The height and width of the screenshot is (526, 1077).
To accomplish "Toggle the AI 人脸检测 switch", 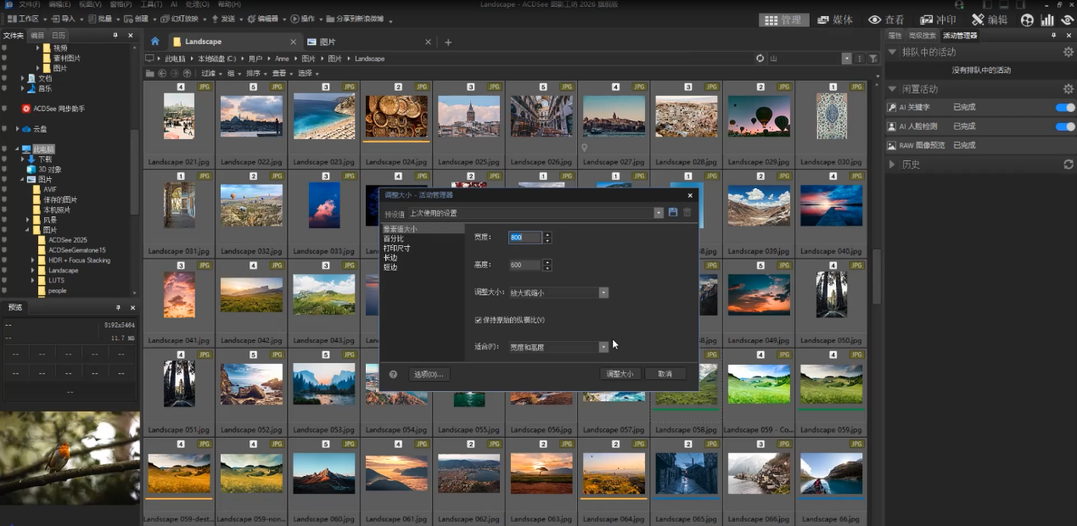I will coord(1064,126).
